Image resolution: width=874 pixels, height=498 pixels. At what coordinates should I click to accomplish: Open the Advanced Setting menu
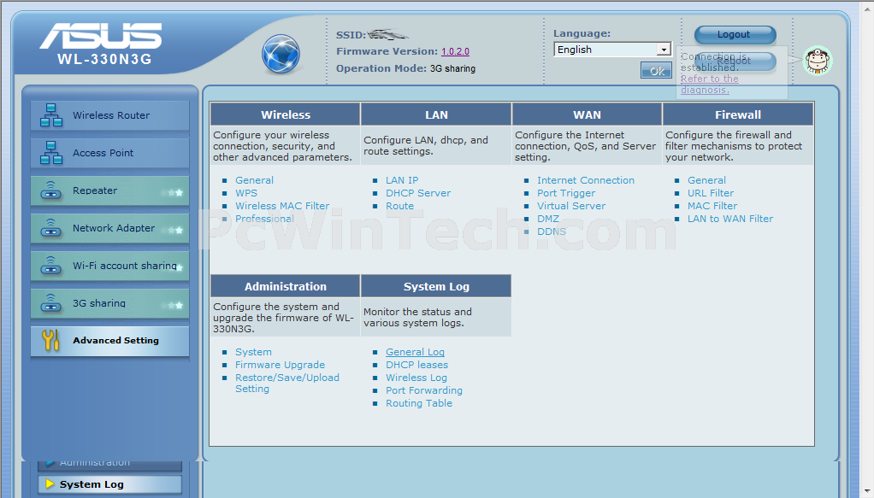click(109, 340)
